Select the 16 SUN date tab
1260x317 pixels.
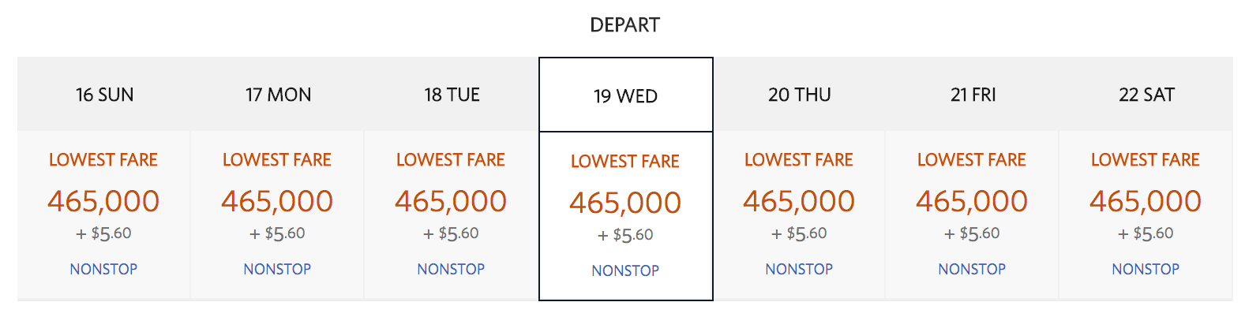pyautogui.click(x=104, y=95)
